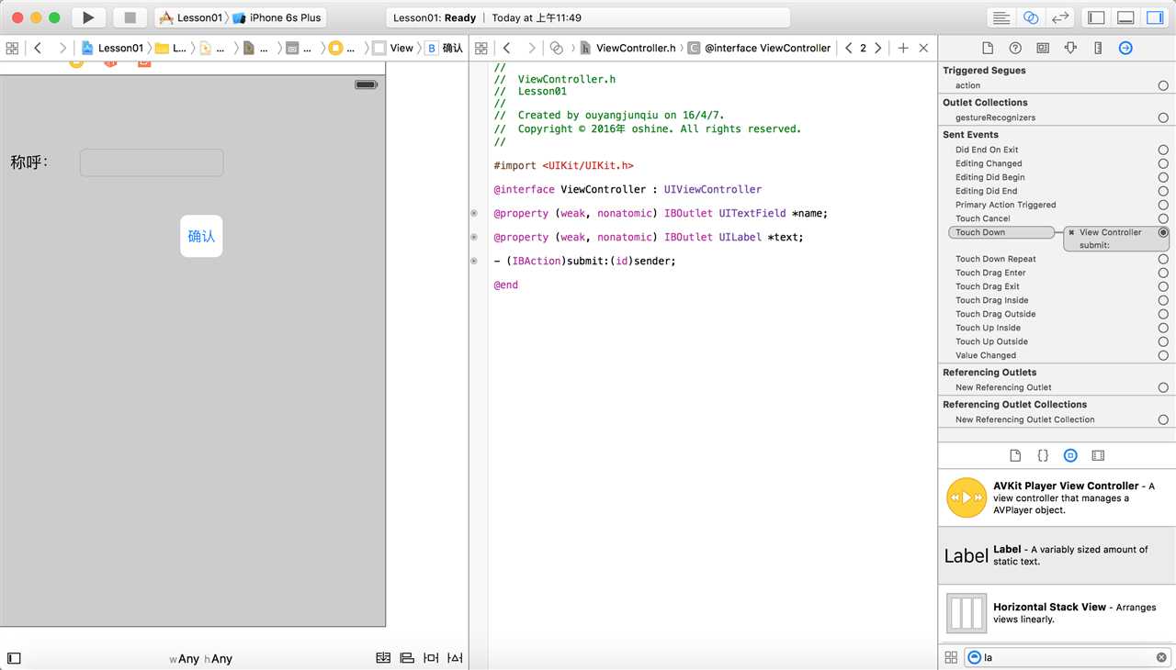Choose the iPhone 6s Plus destination device

point(277,17)
